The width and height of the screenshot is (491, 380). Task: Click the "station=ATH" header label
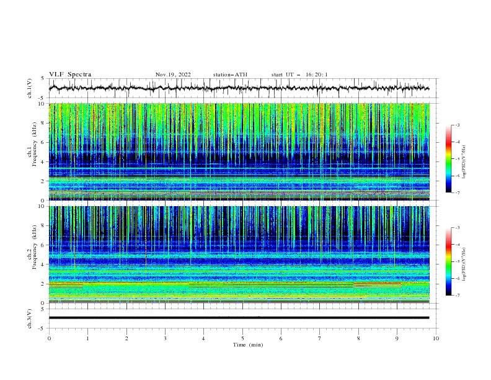(x=230, y=75)
